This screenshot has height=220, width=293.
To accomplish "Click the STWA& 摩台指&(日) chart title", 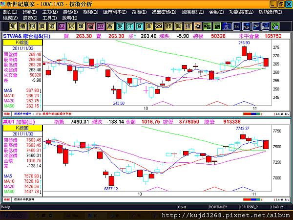I will pos(27,36).
